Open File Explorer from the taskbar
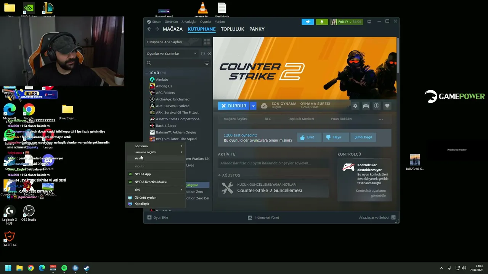 point(19,268)
